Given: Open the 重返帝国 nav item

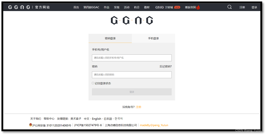Looking at the screenshot, I should (190, 7).
